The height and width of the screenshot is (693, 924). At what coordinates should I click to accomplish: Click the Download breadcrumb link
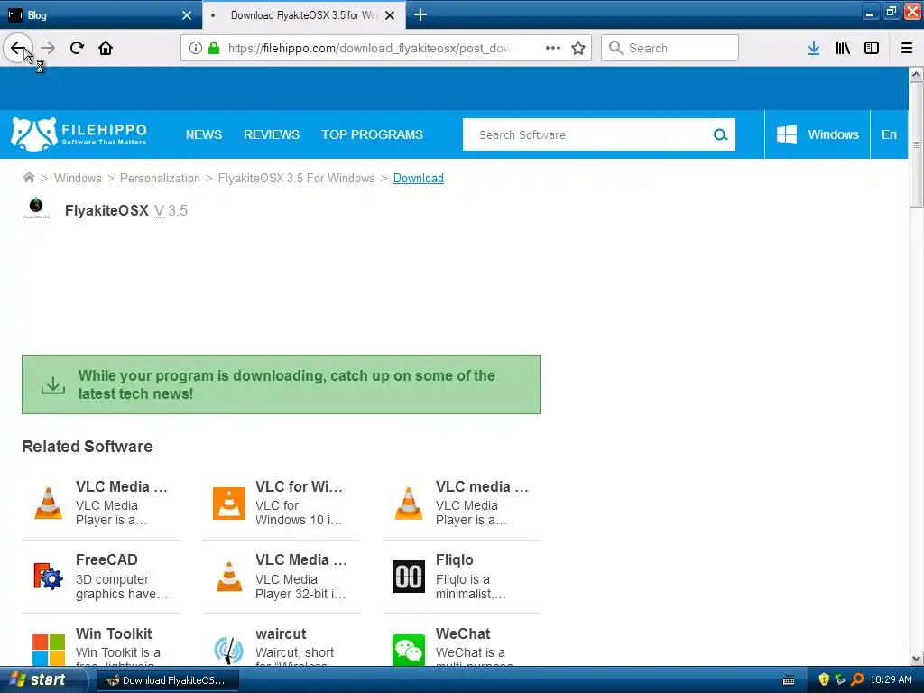click(x=419, y=178)
